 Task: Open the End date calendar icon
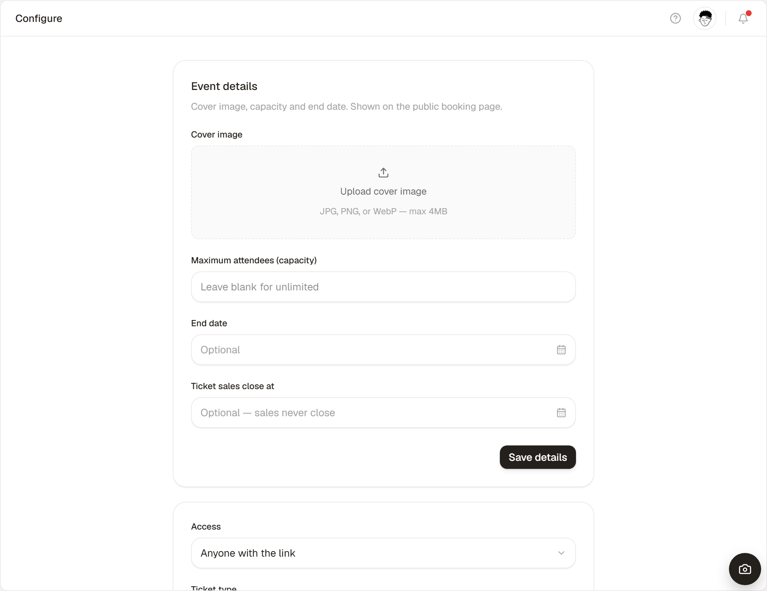point(561,350)
